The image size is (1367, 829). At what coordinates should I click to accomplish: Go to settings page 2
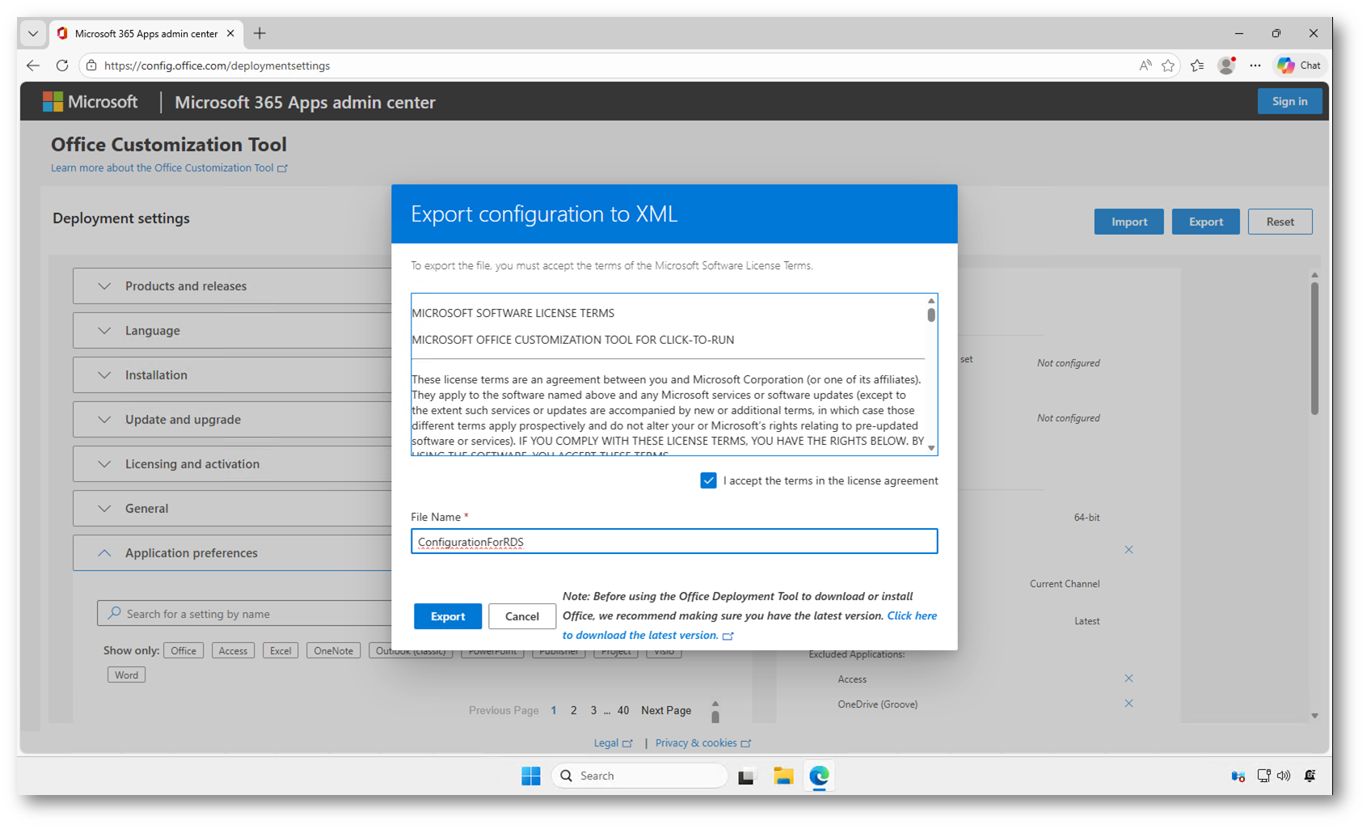point(574,710)
